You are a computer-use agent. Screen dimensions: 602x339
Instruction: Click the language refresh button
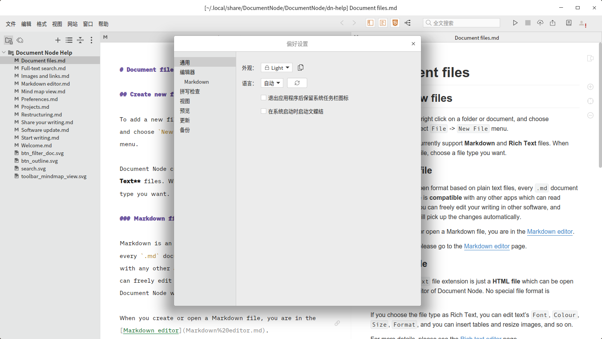[297, 83]
